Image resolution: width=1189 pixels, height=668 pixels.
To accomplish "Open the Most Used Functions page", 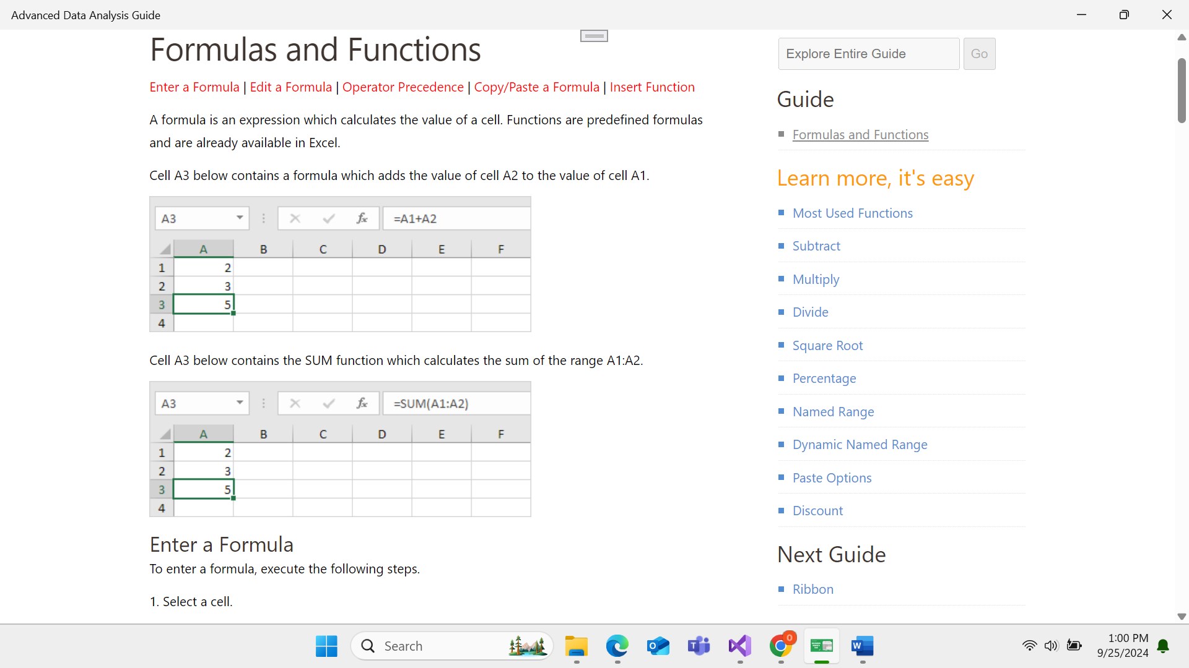I will click(852, 213).
